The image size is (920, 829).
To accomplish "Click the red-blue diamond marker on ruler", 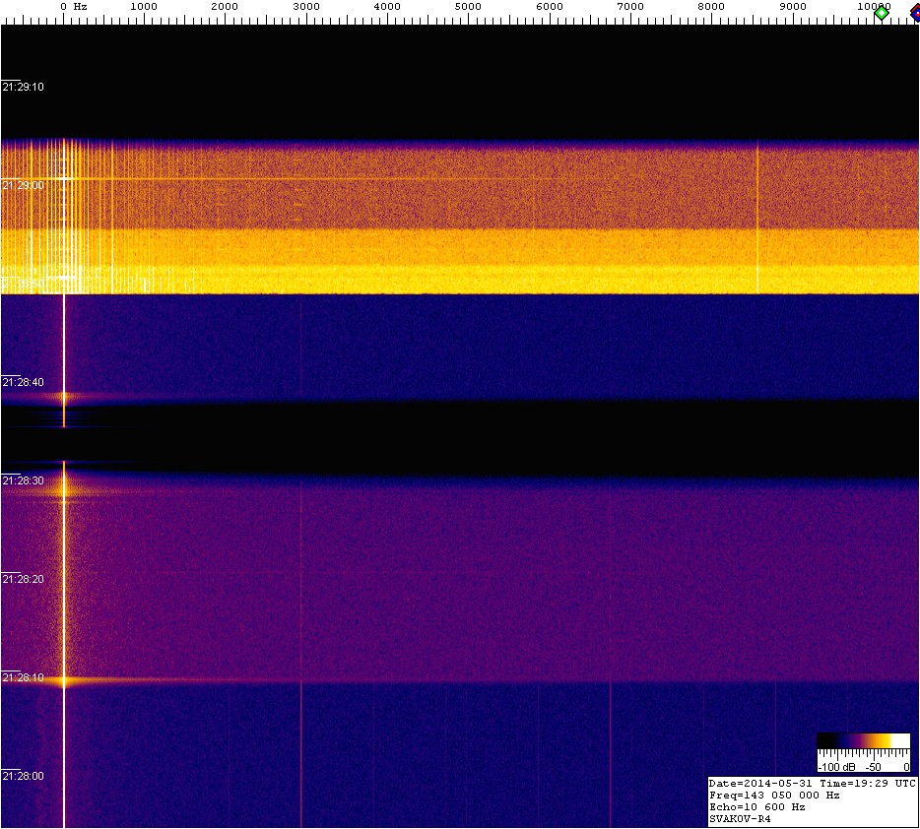I will tap(915, 12).
